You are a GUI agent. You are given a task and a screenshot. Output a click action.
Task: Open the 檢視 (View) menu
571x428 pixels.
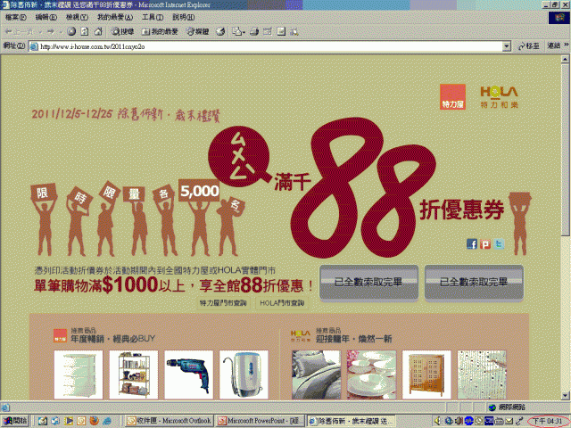click(x=77, y=17)
